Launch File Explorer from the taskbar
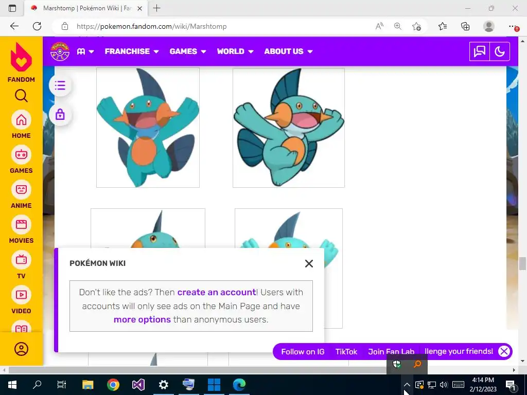Image resolution: width=527 pixels, height=395 pixels. tap(87, 385)
